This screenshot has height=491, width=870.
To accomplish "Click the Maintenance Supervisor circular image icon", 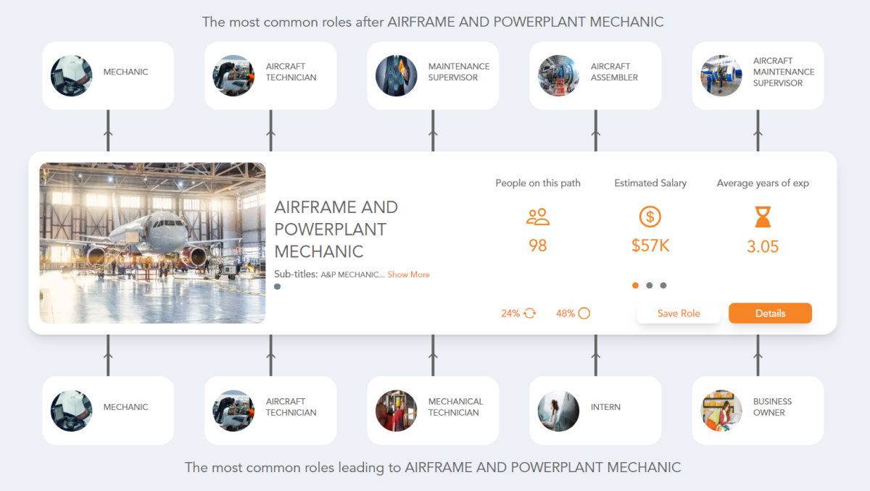I will click(x=396, y=75).
